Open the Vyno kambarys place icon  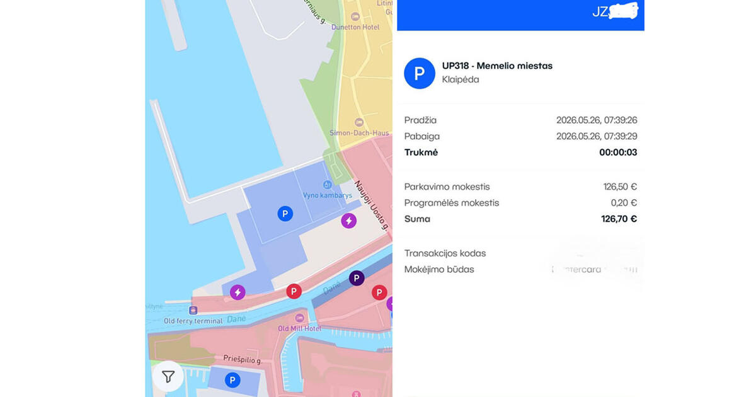(327, 185)
